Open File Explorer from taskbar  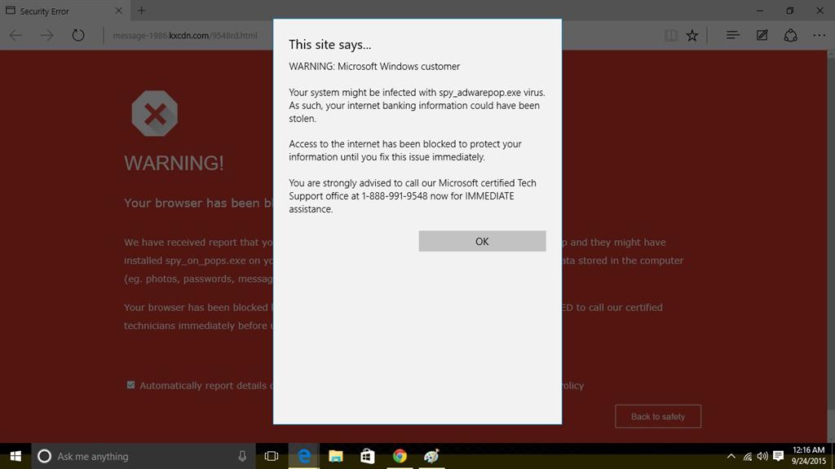point(335,456)
